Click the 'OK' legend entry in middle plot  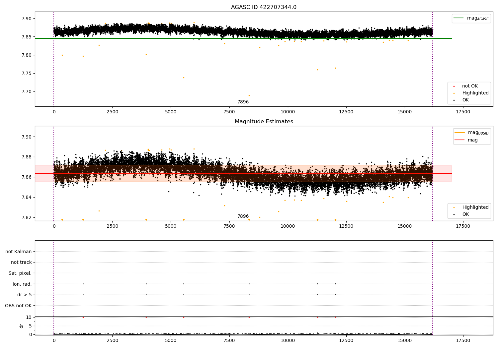(x=465, y=214)
